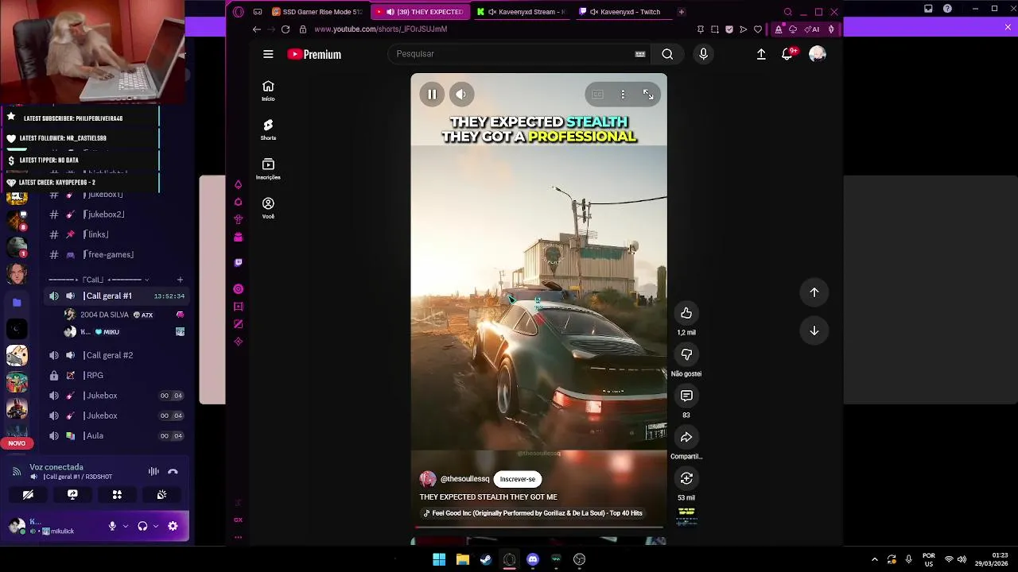This screenshot has height=572, width=1018.
Task: Expand the Short to fullscreen
Action: [648, 95]
